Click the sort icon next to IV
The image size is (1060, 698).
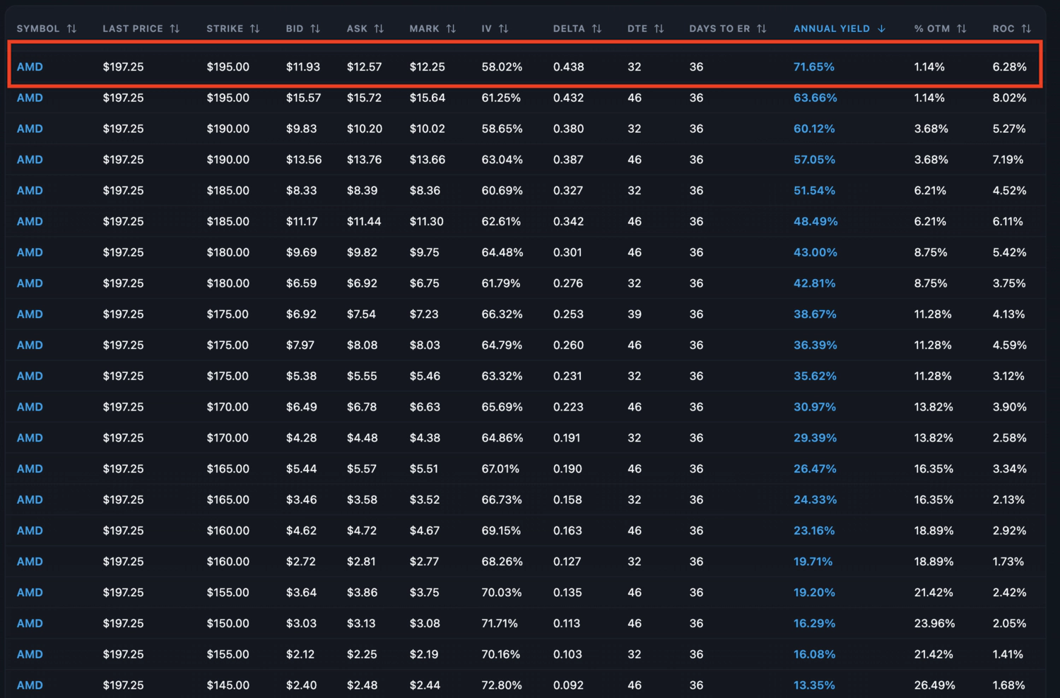(x=503, y=29)
